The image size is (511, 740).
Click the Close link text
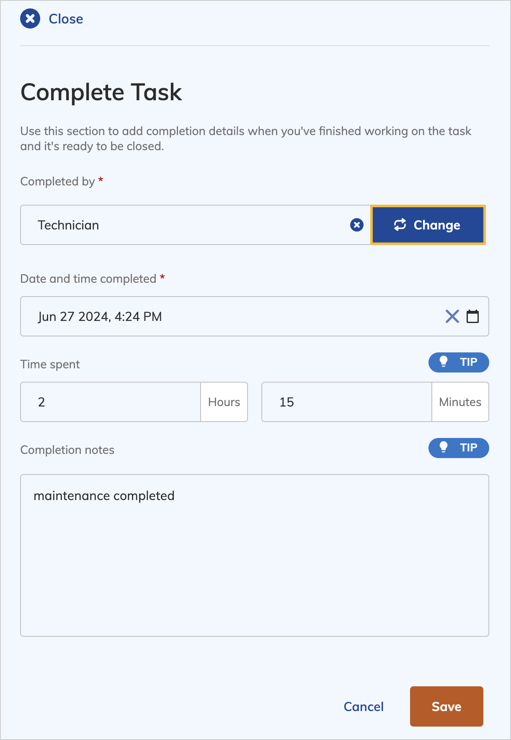[66, 19]
